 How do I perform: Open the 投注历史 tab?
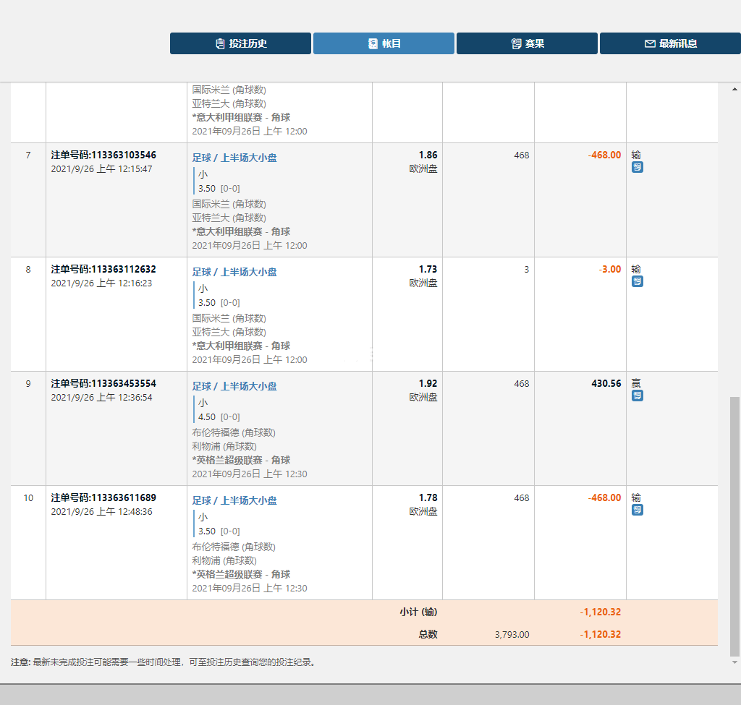tap(240, 43)
